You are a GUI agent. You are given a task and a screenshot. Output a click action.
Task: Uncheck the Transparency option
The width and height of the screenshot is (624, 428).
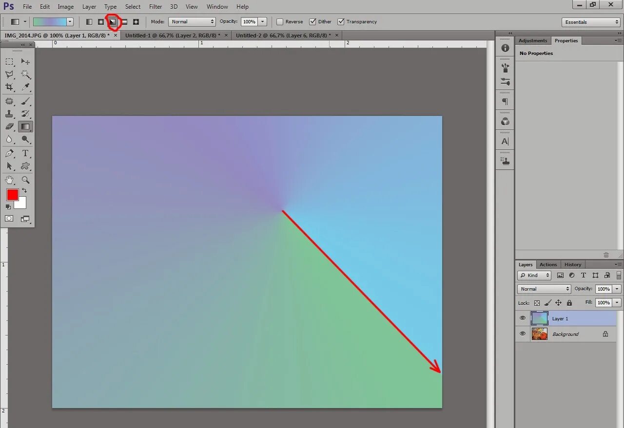pos(341,22)
